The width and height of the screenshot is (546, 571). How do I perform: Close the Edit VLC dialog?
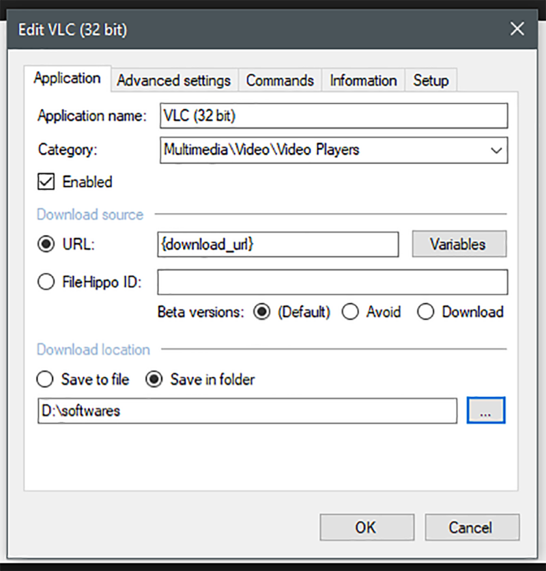[x=517, y=29]
